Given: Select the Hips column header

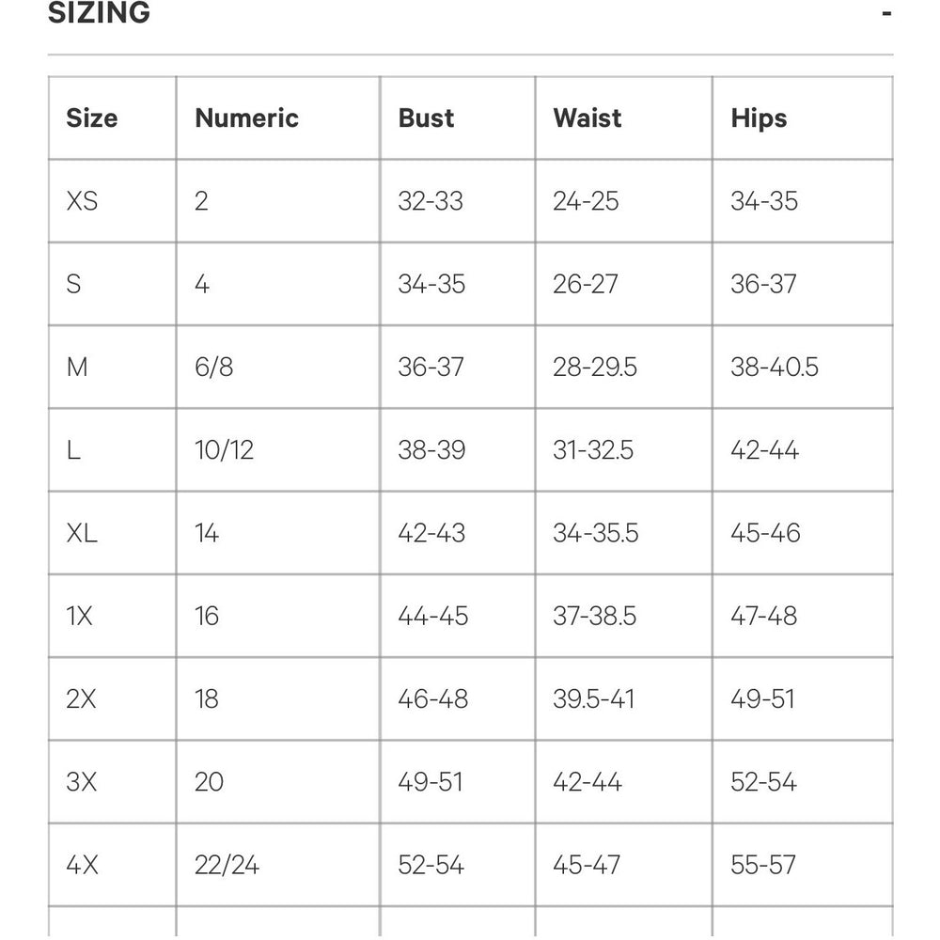Looking at the screenshot, I should pyautogui.click(x=759, y=118).
